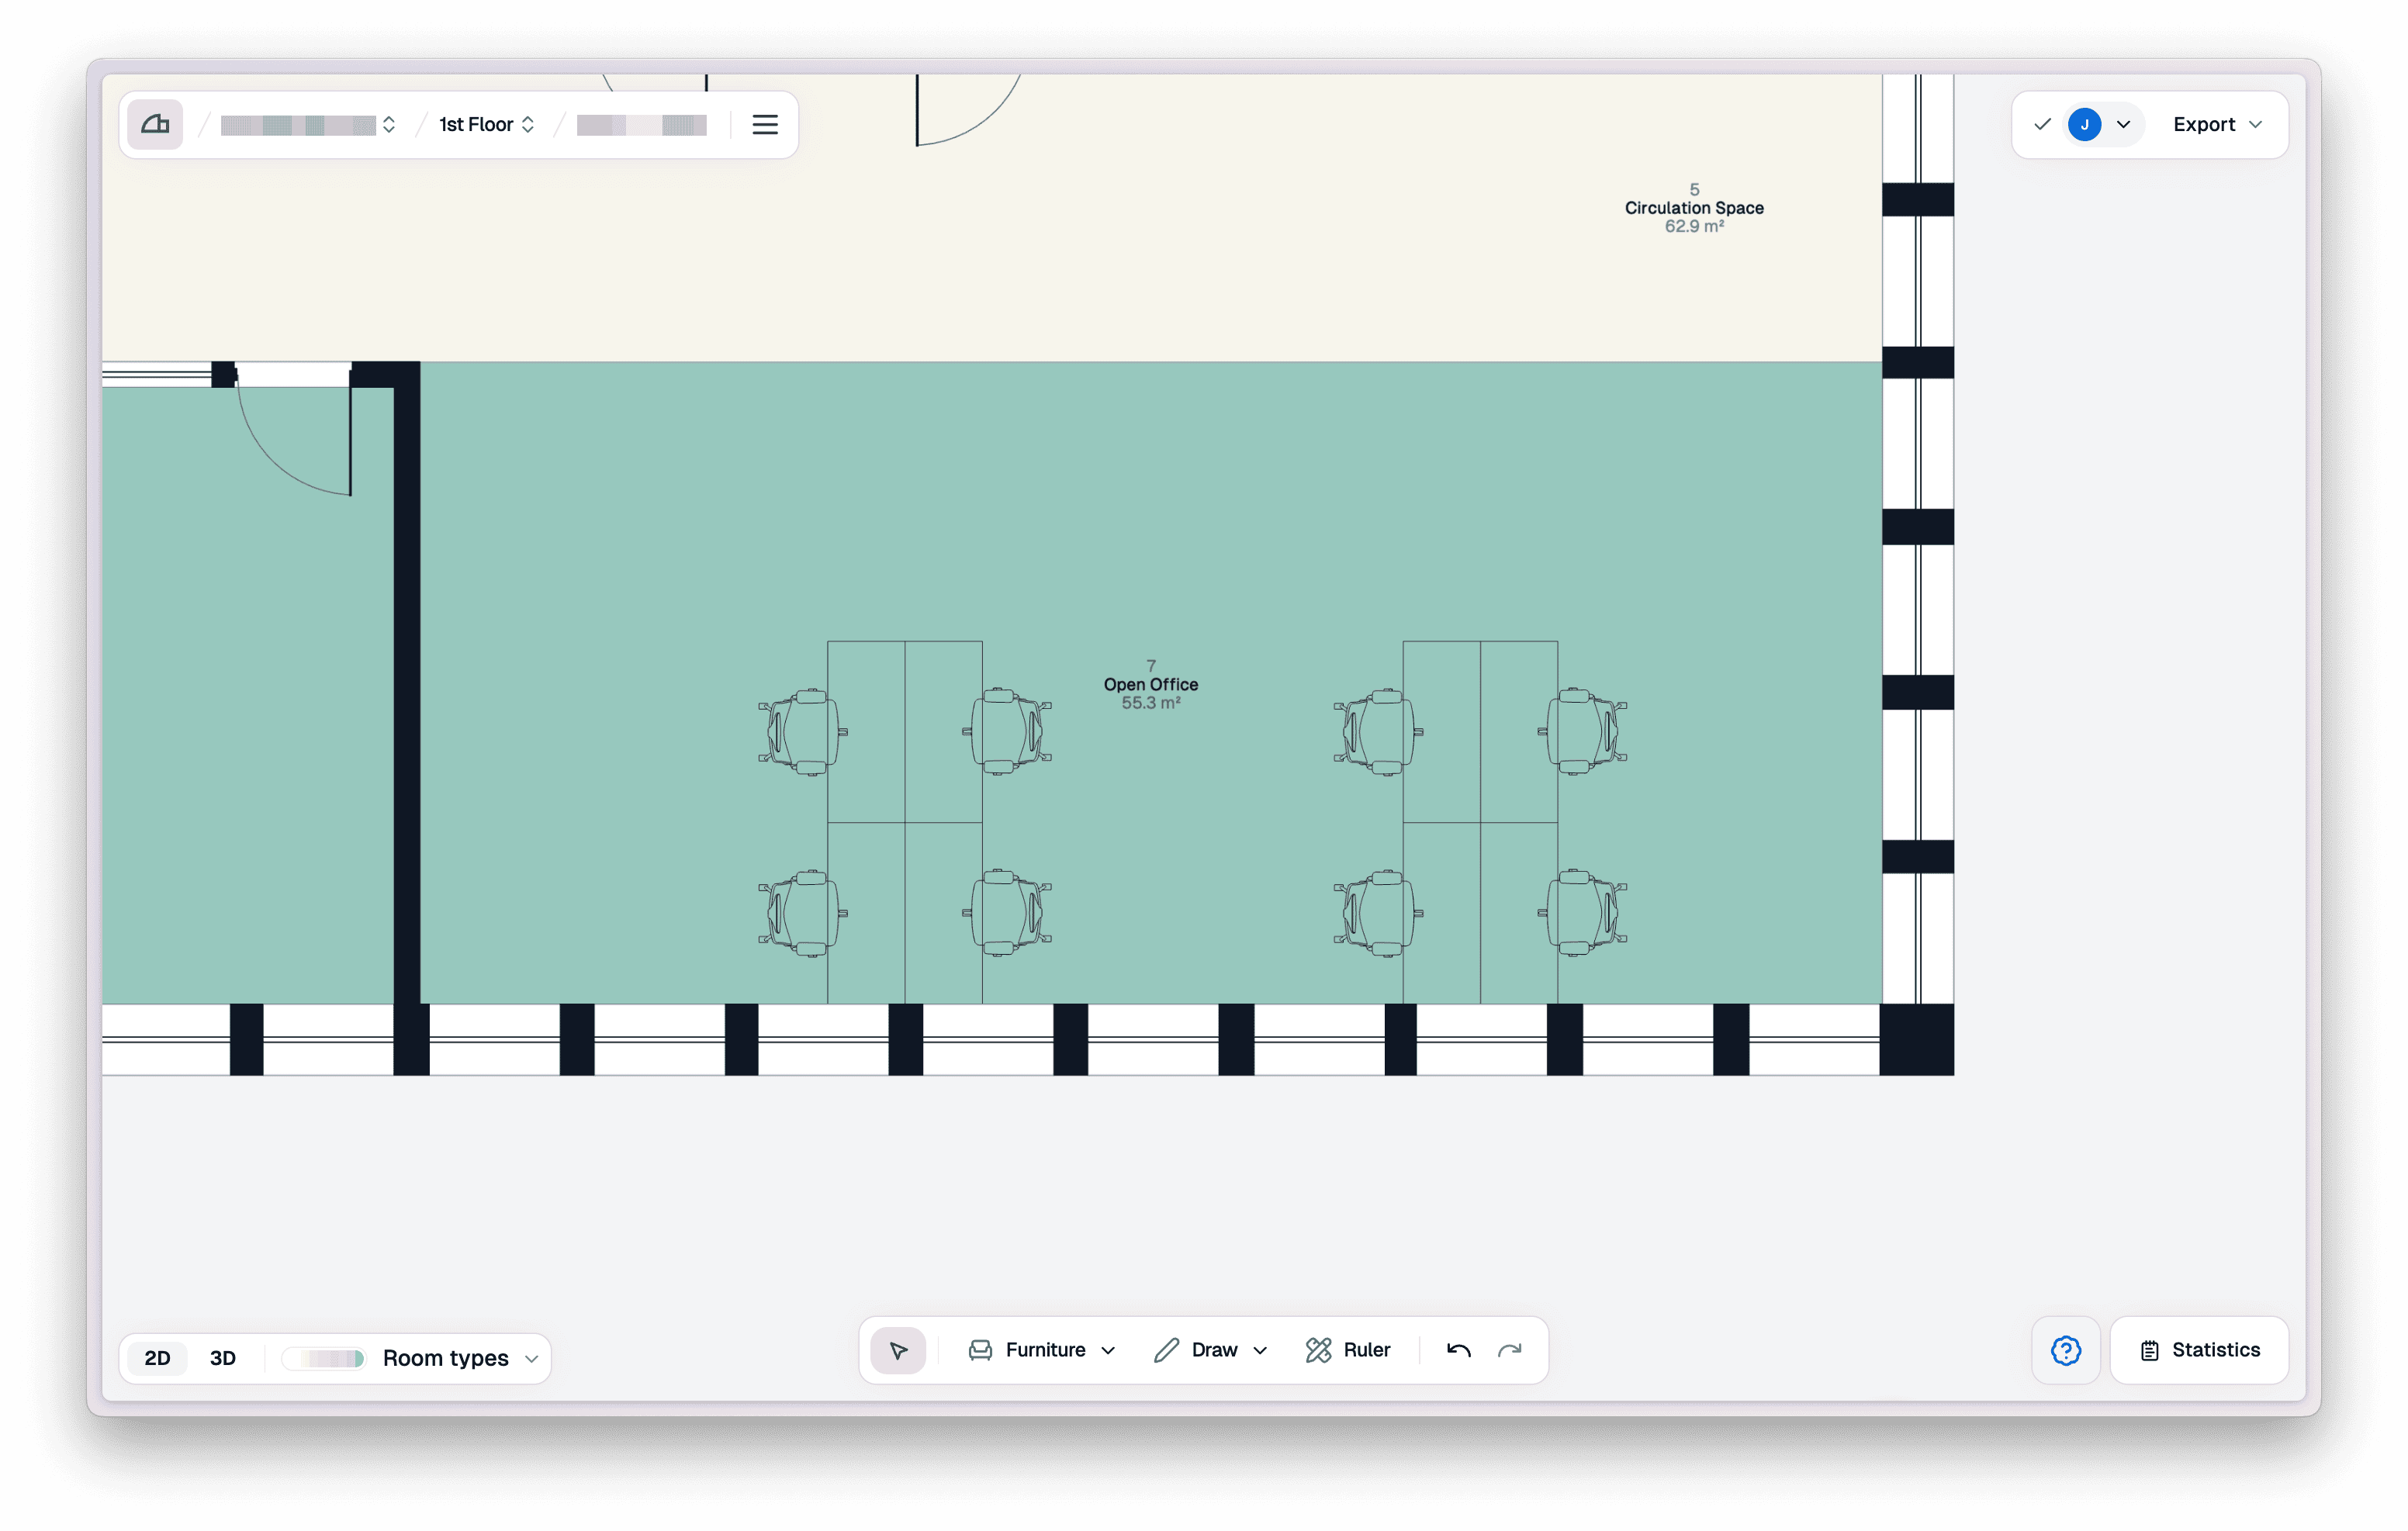Click the undo arrow
The image size is (2408, 1531).
pos(1458,1350)
